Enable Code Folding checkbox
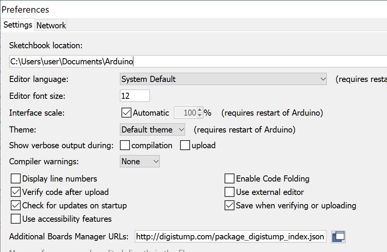The width and height of the screenshot is (387, 252). click(x=230, y=179)
